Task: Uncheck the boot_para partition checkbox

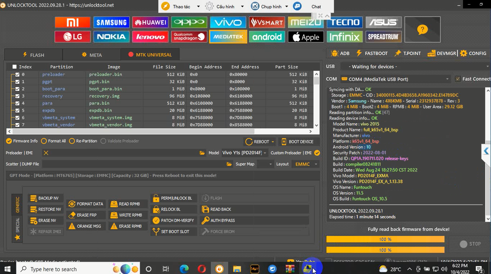Action: coord(17,89)
